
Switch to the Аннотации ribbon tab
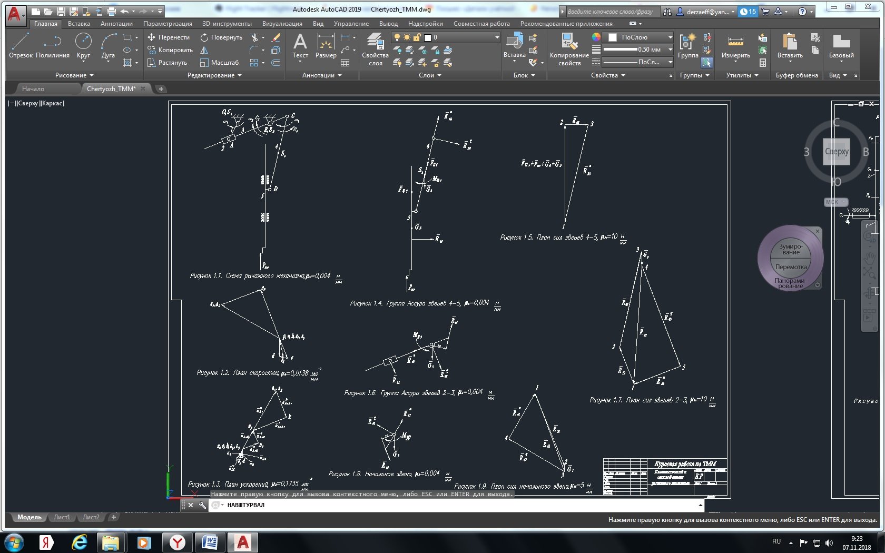[116, 24]
